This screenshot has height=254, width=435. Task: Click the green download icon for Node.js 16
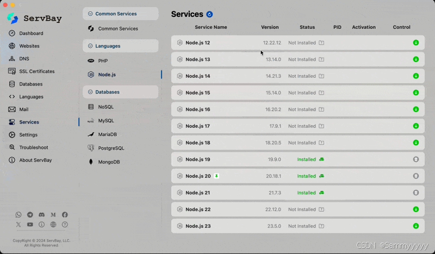click(415, 109)
